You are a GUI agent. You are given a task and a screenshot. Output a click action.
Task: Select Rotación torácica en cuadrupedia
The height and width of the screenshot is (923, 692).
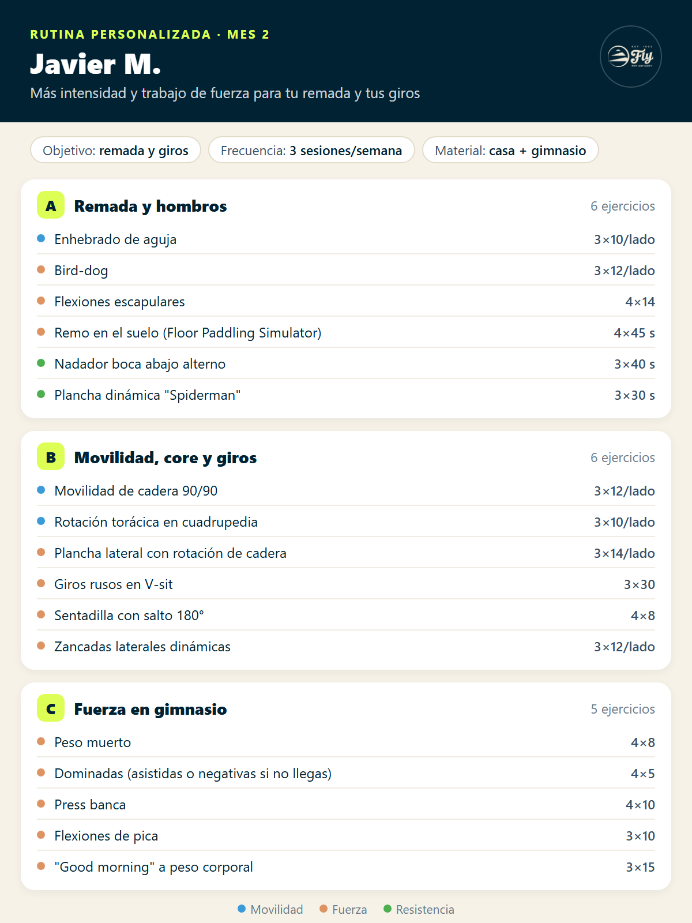coord(346,521)
